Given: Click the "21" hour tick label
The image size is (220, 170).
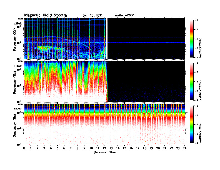Looking at the screenshot, I should 164,148.
